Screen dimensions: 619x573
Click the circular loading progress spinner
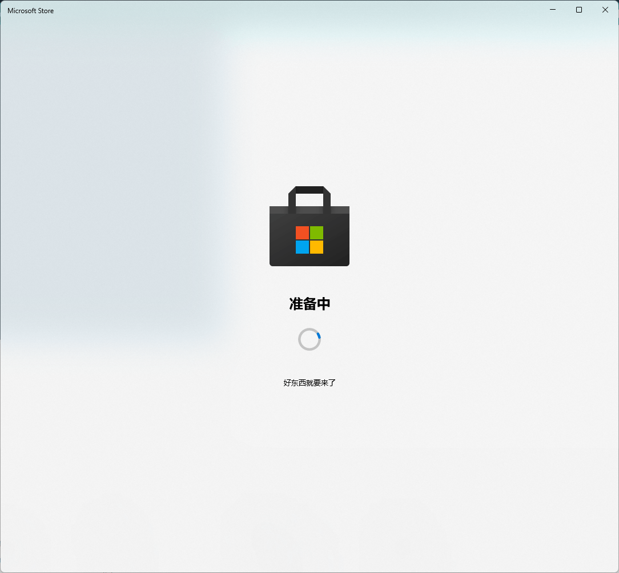coord(309,339)
